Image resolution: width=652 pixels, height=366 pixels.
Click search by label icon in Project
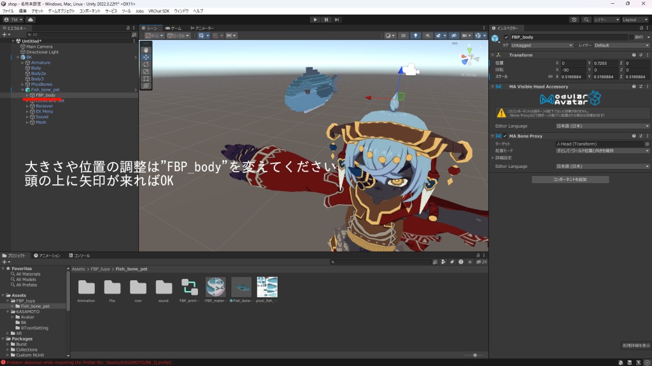click(452, 262)
